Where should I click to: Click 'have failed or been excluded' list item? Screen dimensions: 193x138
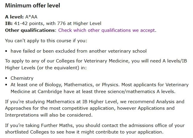pos(78,51)
